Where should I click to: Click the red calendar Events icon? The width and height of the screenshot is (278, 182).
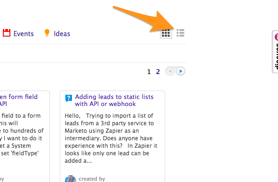(7, 33)
